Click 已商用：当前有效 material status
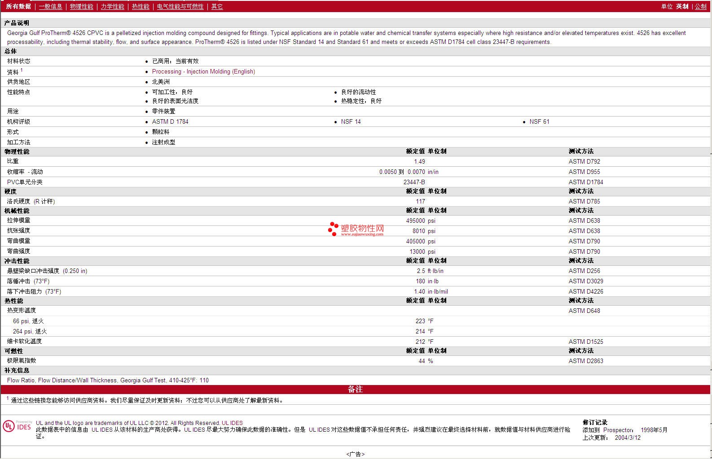This screenshot has width=712, height=459. pos(175,61)
